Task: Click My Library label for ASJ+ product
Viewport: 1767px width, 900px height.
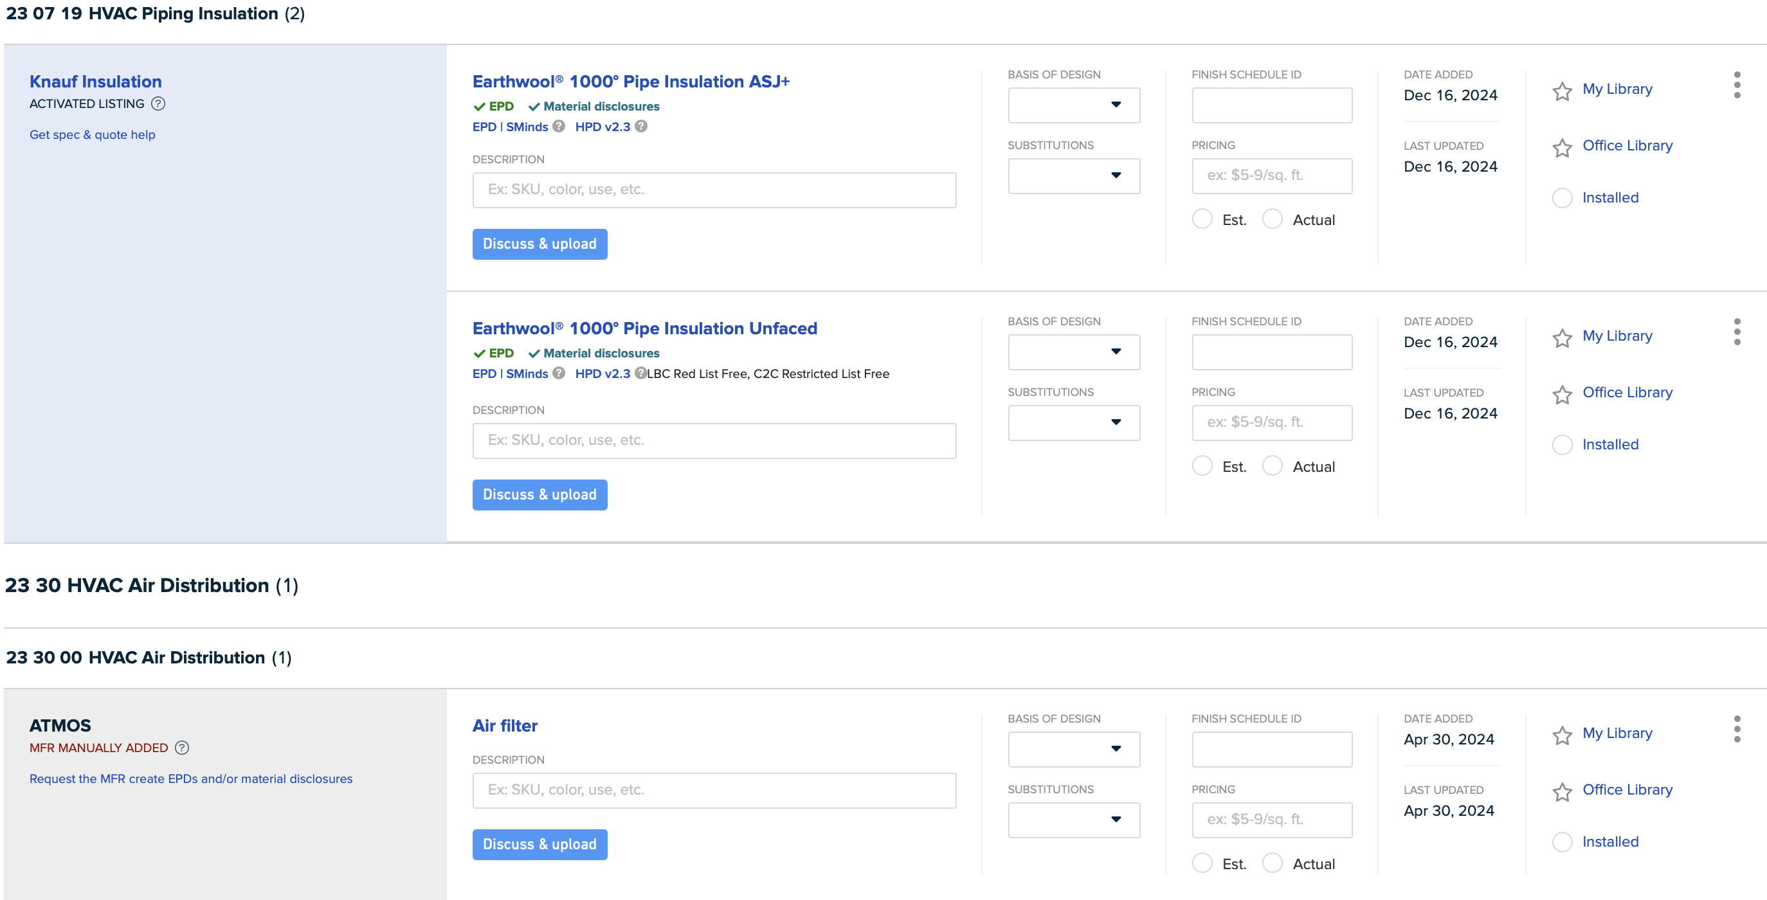Action: coord(1617,89)
